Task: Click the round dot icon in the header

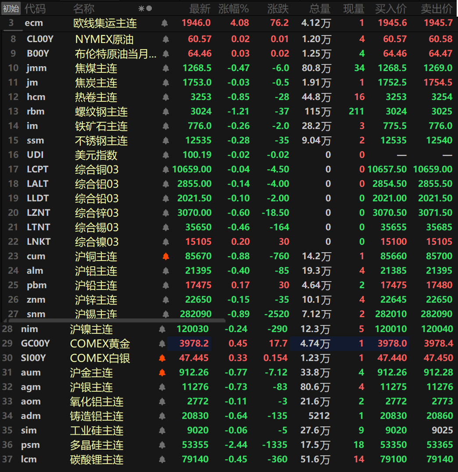Action: click(x=149, y=8)
